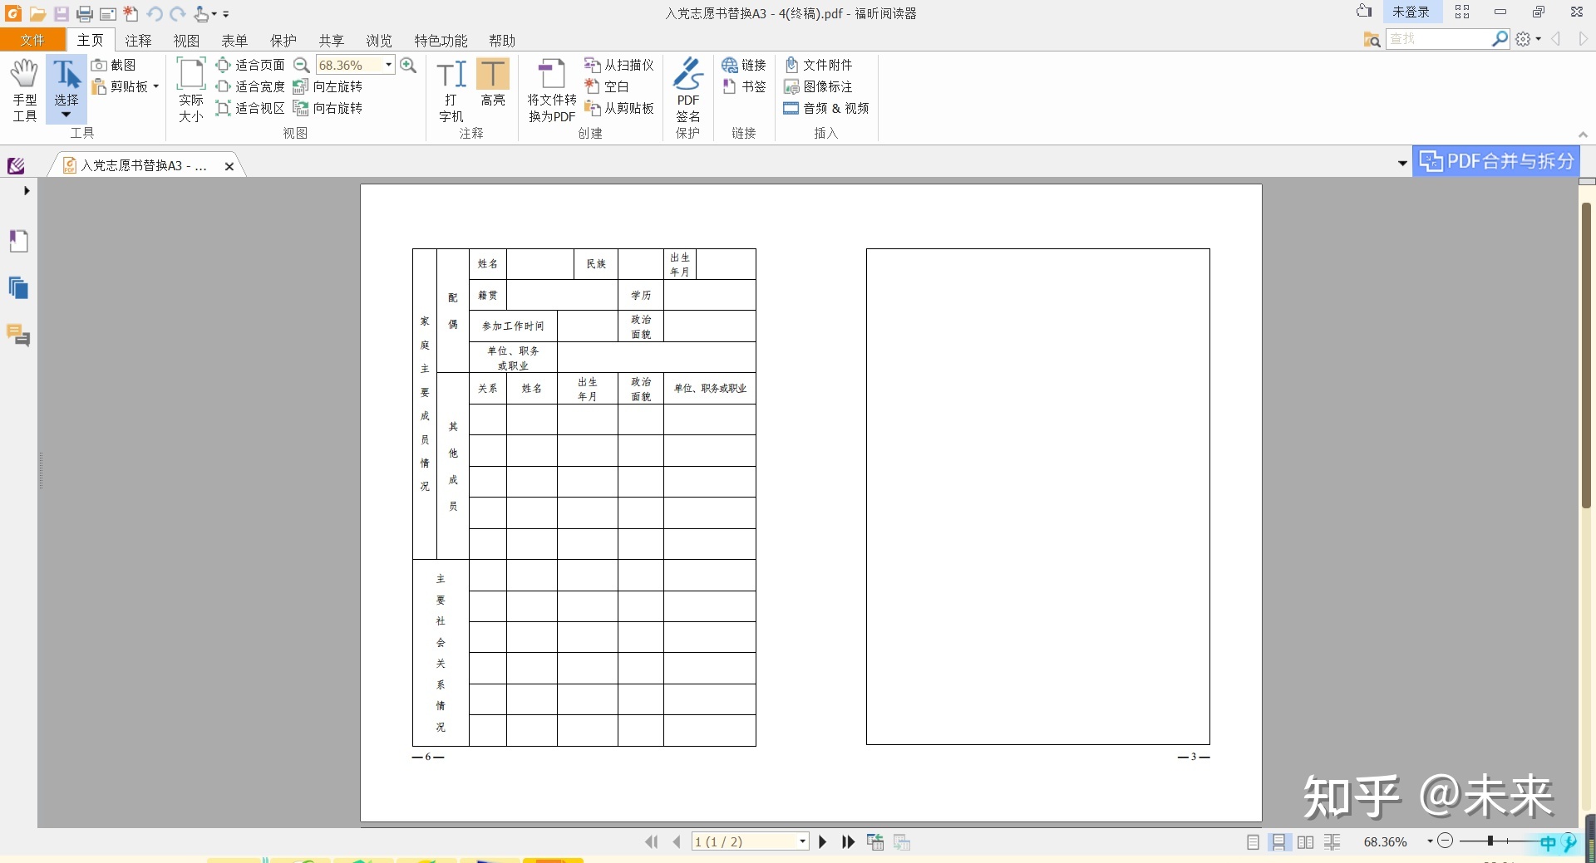Switch to the Share (共享) tab
This screenshot has height=863, width=1596.
(332, 41)
